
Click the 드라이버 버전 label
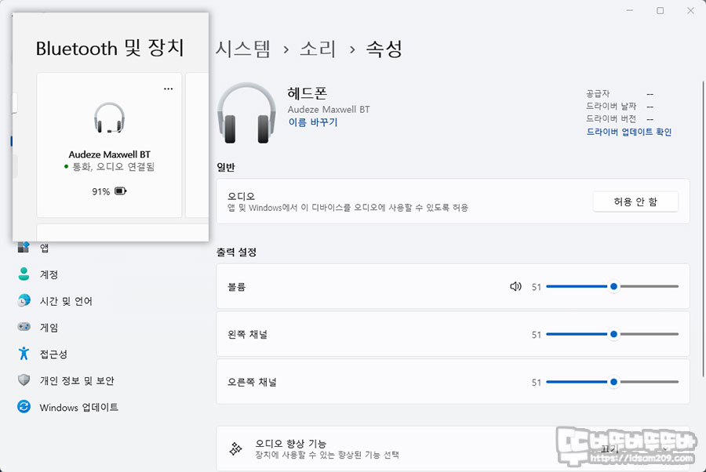[x=611, y=119]
